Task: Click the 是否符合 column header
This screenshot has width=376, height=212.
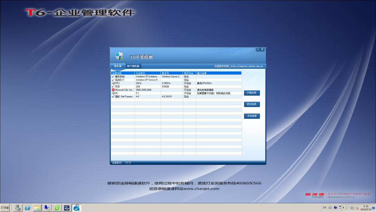Action: tap(190, 73)
